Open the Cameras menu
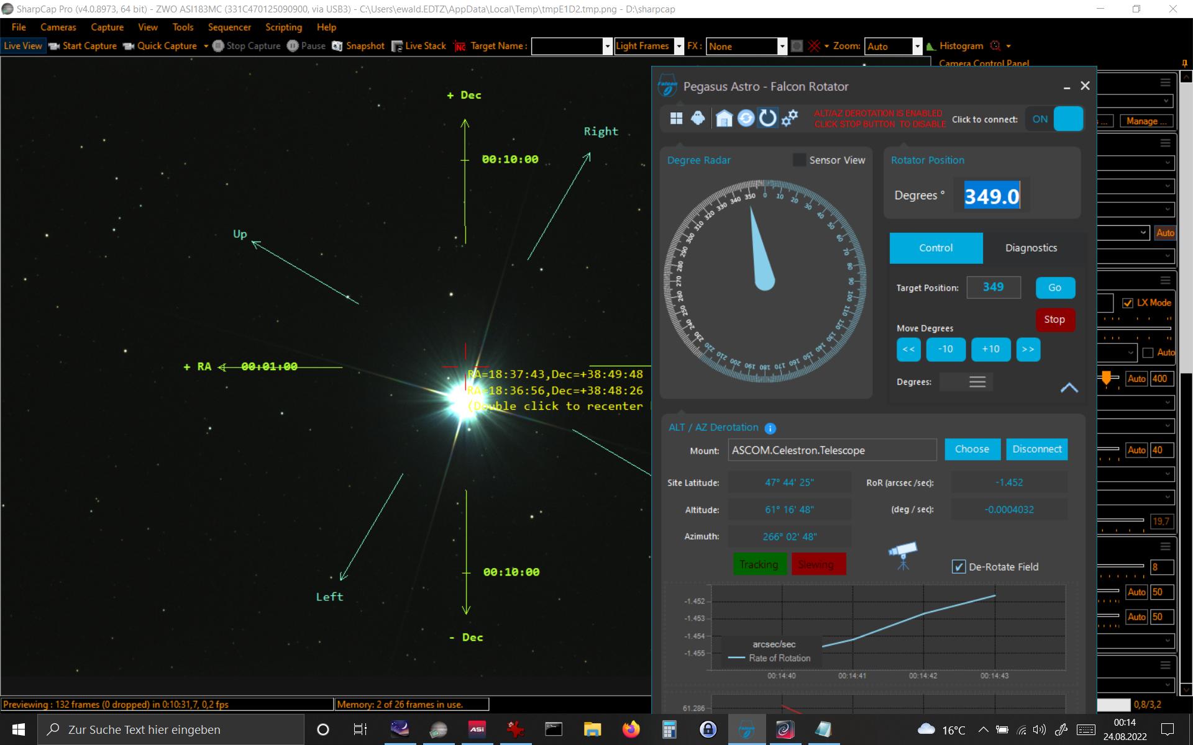 pos(58,27)
